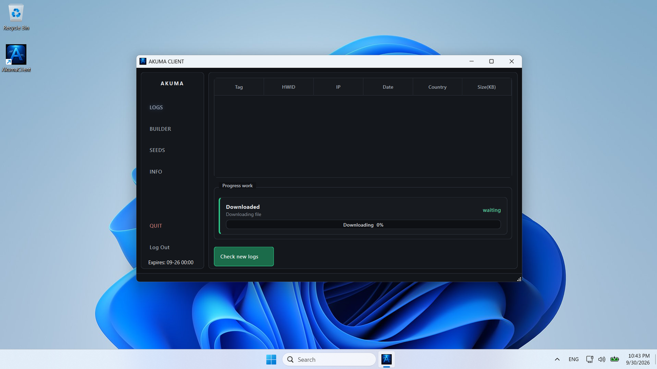Click the taskbar Search box
The height and width of the screenshot is (369, 657).
point(329,359)
